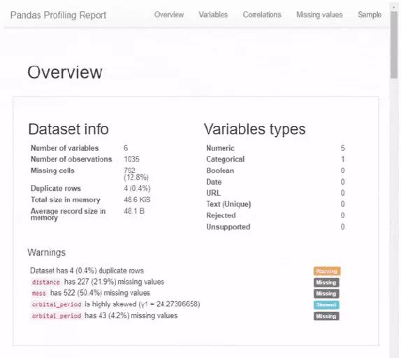Click the blue Skewed badge
Image resolution: width=401 pixels, height=358 pixels.
pos(326,305)
